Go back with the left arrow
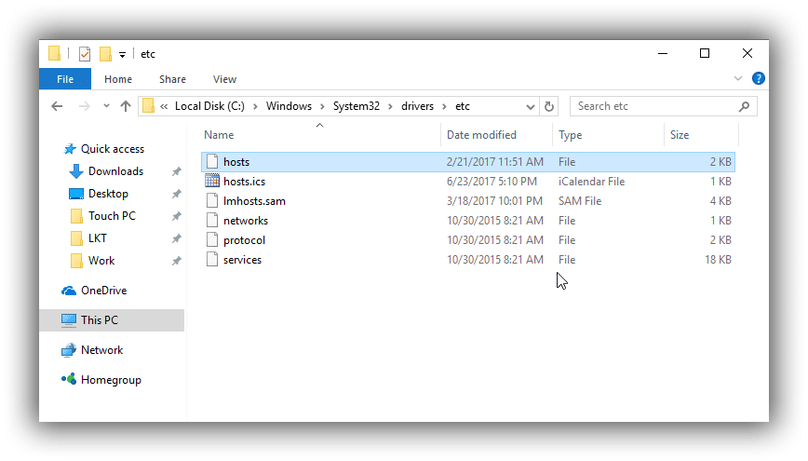808x461 pixels. (57, 106)
